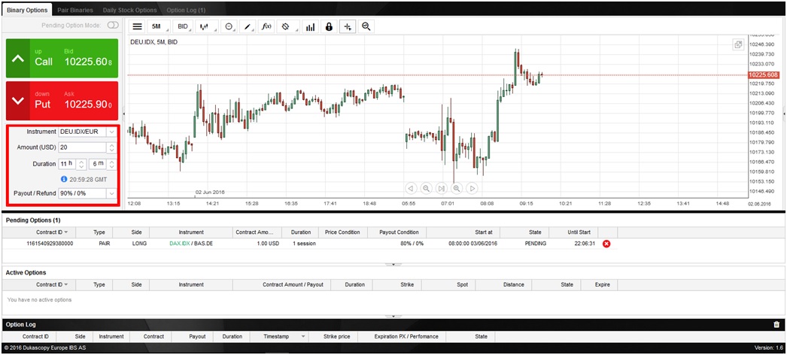787x355 pixels.
Task: Click DAX.IDX instrument link in pending row
Action: coord(180,244)
